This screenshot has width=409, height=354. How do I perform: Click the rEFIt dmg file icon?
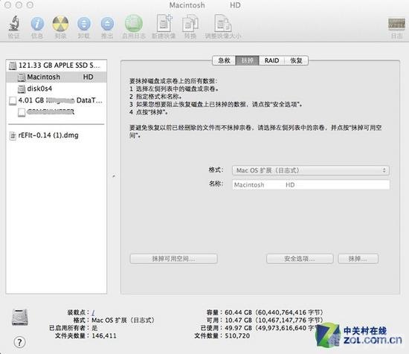pos(12,135)
